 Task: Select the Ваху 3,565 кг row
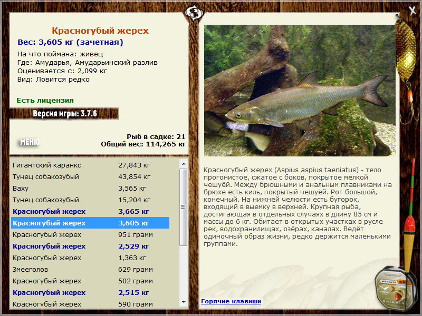tap(90, 189)
